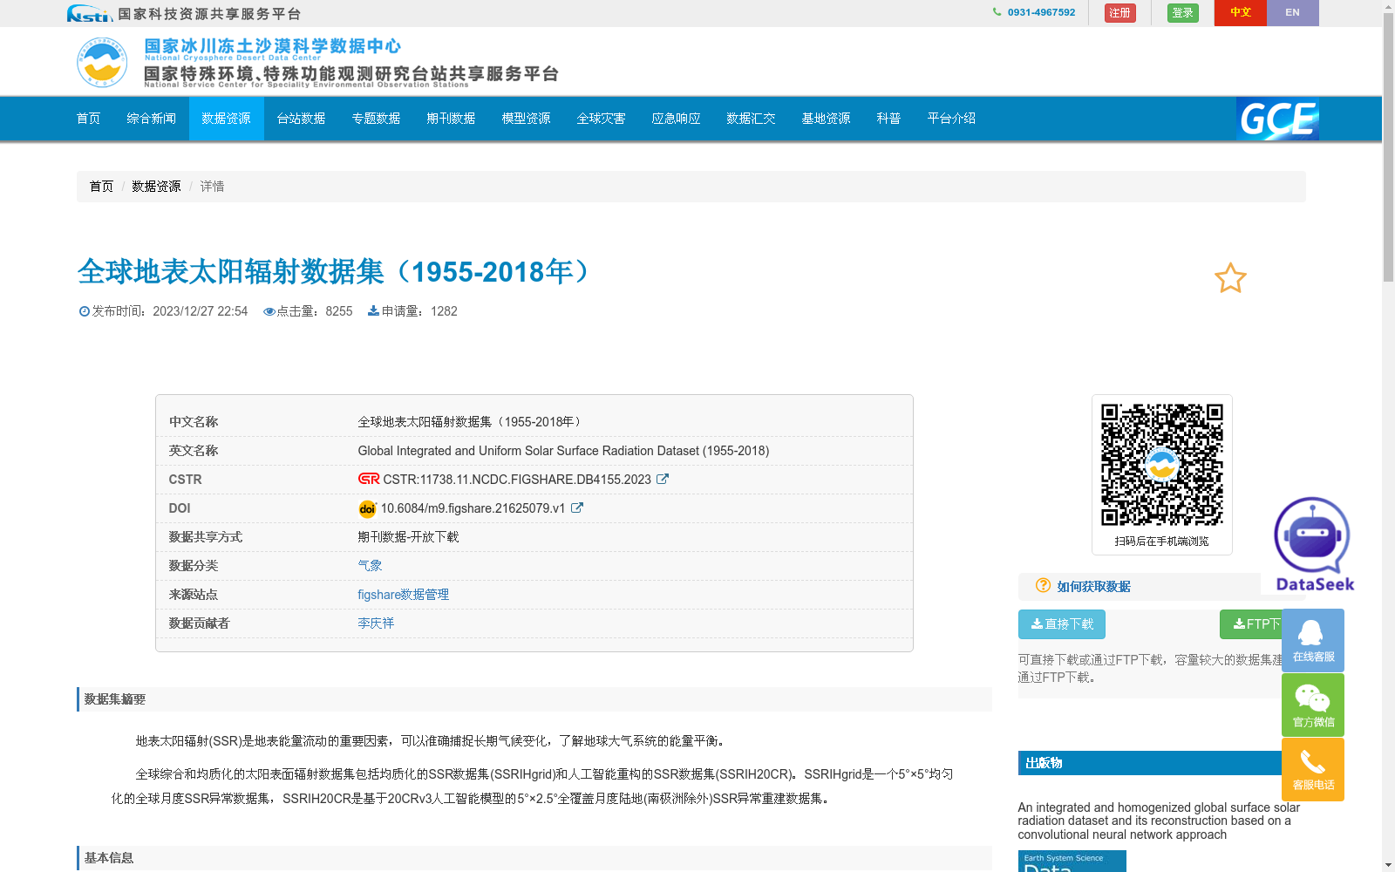Click the phone number 0931-4967592

click(1041, 12)
